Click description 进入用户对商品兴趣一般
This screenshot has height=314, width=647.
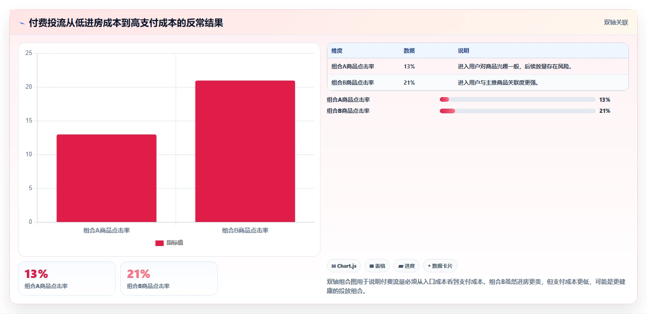pyautogui.click(x=515, y=66)
